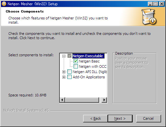Enable the Netgen with OCC checkbox

pos(76,66)
